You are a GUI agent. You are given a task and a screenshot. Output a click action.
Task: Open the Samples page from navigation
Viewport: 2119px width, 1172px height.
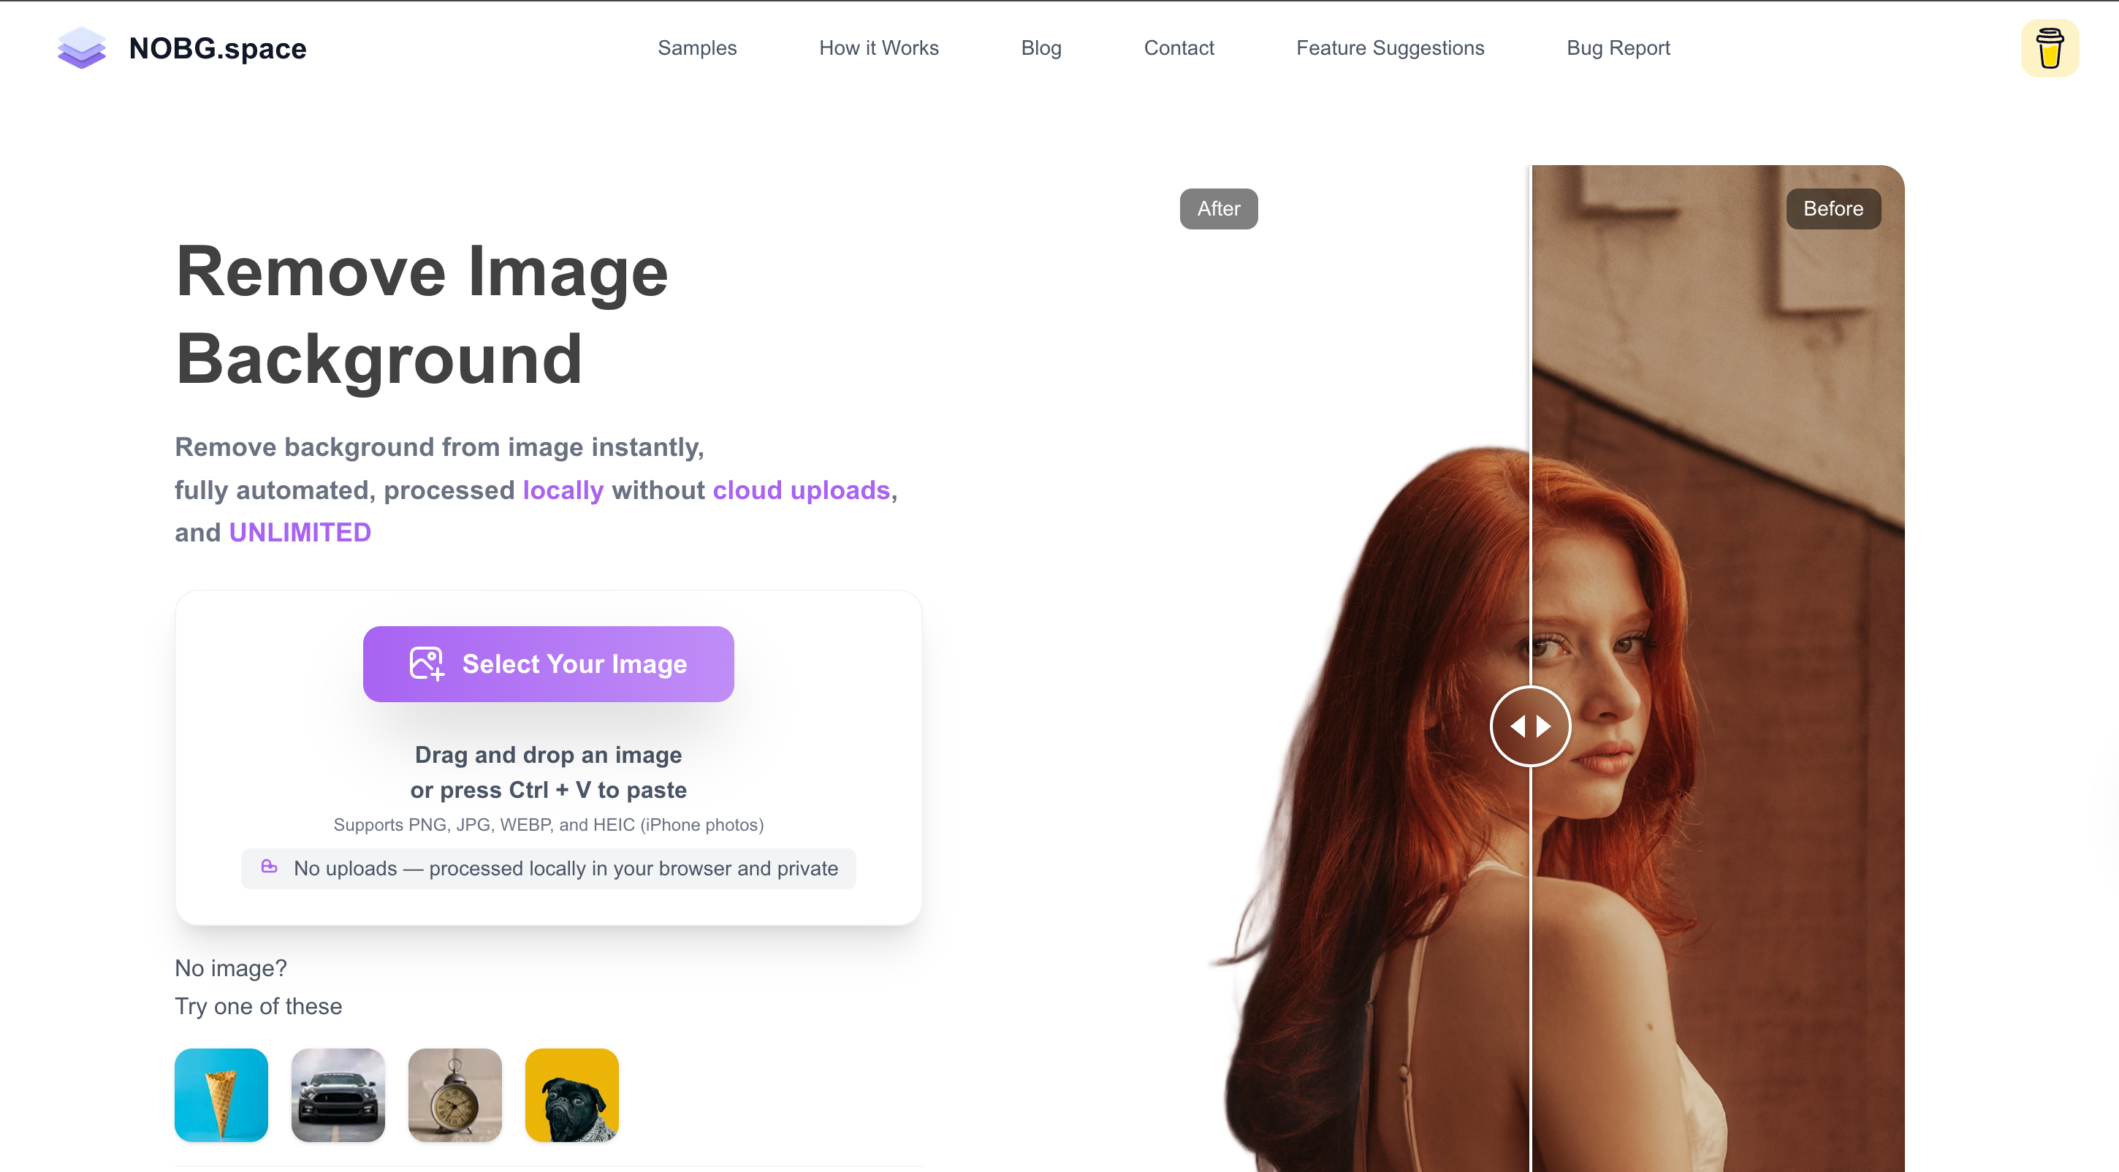tap(697, 47)
